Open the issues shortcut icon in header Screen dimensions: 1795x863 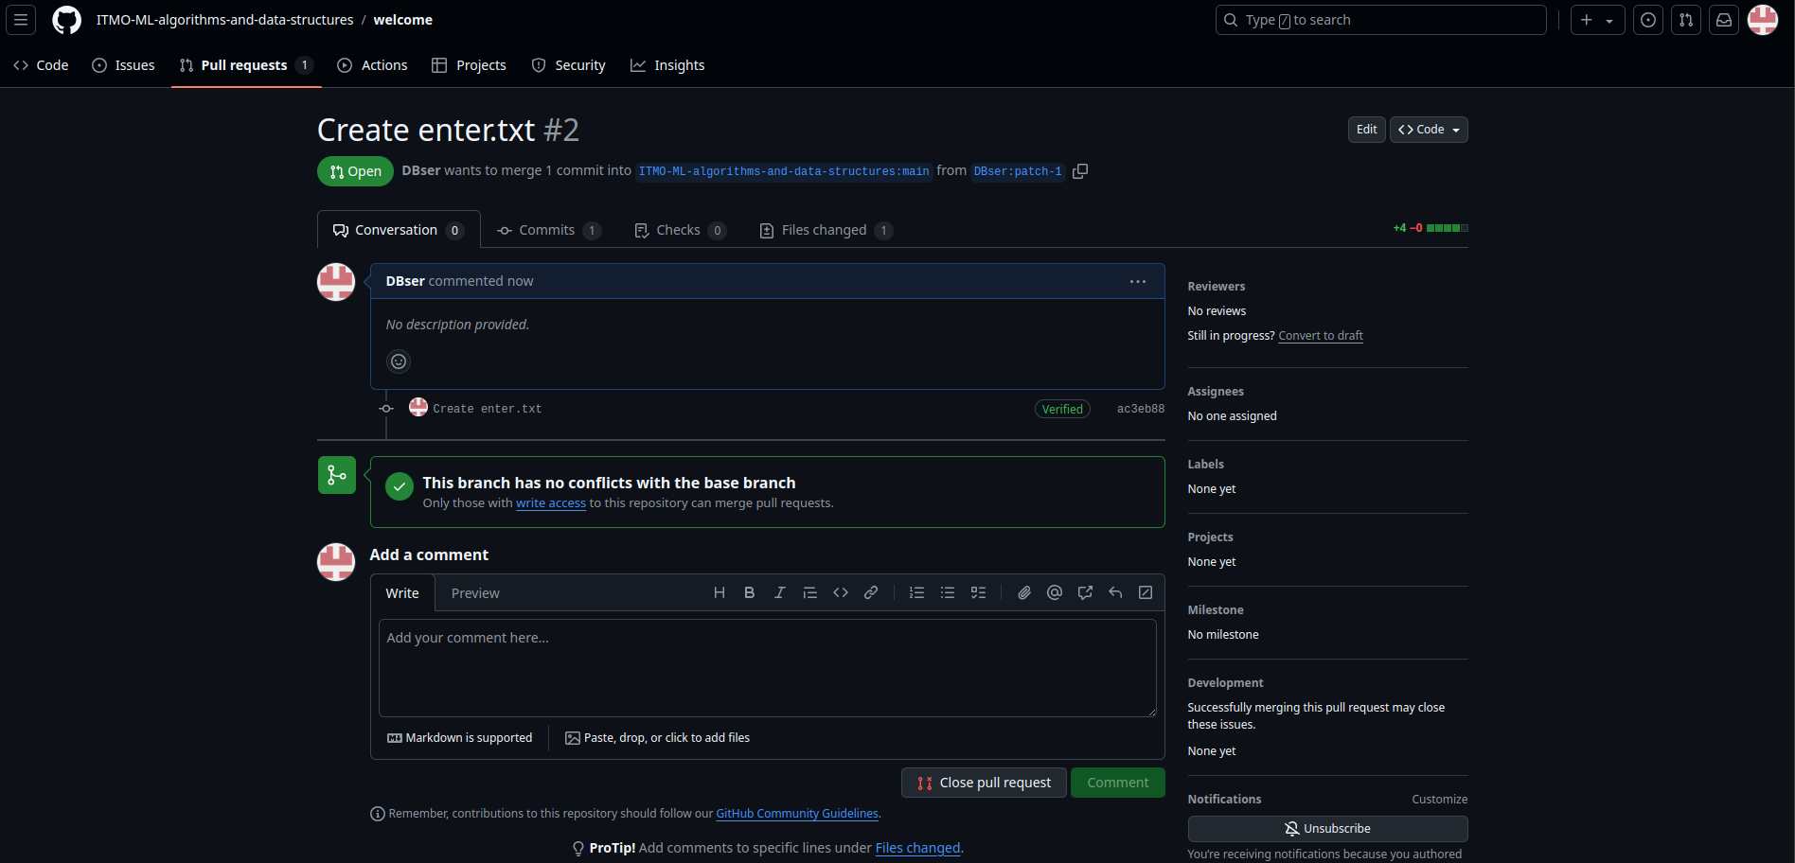1648,20
